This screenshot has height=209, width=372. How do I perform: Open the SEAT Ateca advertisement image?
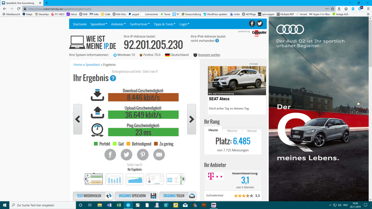pos(237,81)
